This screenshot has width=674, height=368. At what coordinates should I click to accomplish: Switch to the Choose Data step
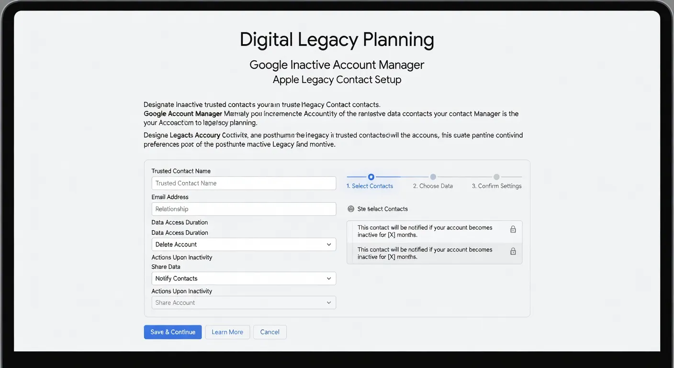point(432,186)
